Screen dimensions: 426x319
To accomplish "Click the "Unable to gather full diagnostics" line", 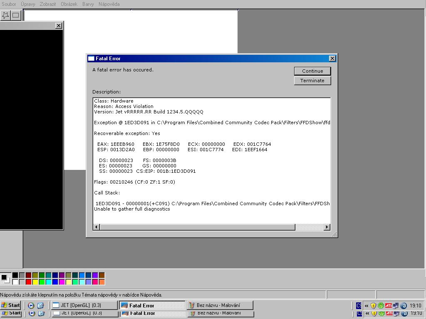I will (132, 209).
